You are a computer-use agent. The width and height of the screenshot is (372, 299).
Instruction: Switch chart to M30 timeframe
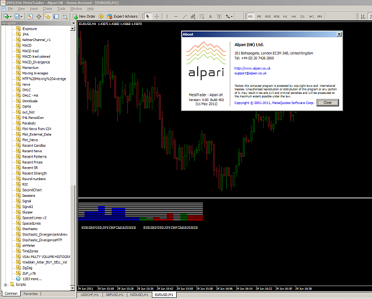pyautogui.click(x=276, y=17)
